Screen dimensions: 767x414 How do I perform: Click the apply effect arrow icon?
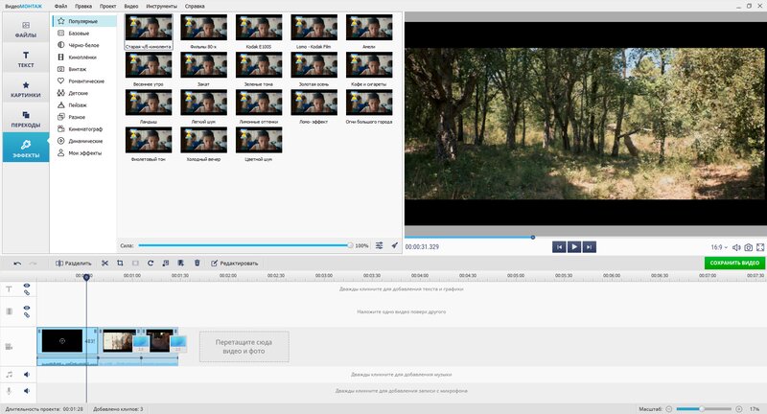pos(394,245)
